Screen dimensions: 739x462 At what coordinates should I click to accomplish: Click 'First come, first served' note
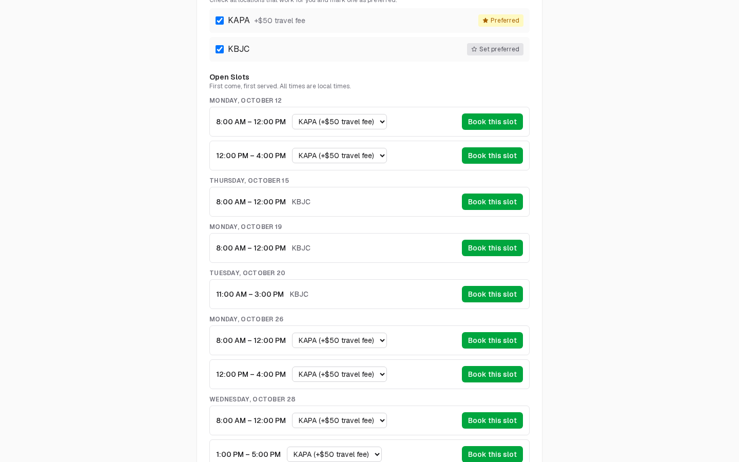280,86
